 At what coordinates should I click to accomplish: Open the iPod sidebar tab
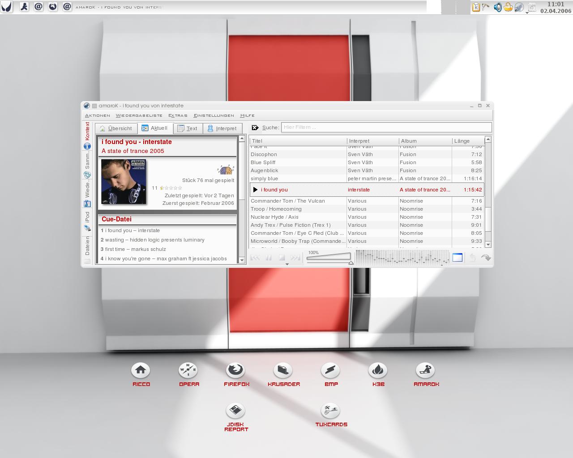[x=87, y=221]
